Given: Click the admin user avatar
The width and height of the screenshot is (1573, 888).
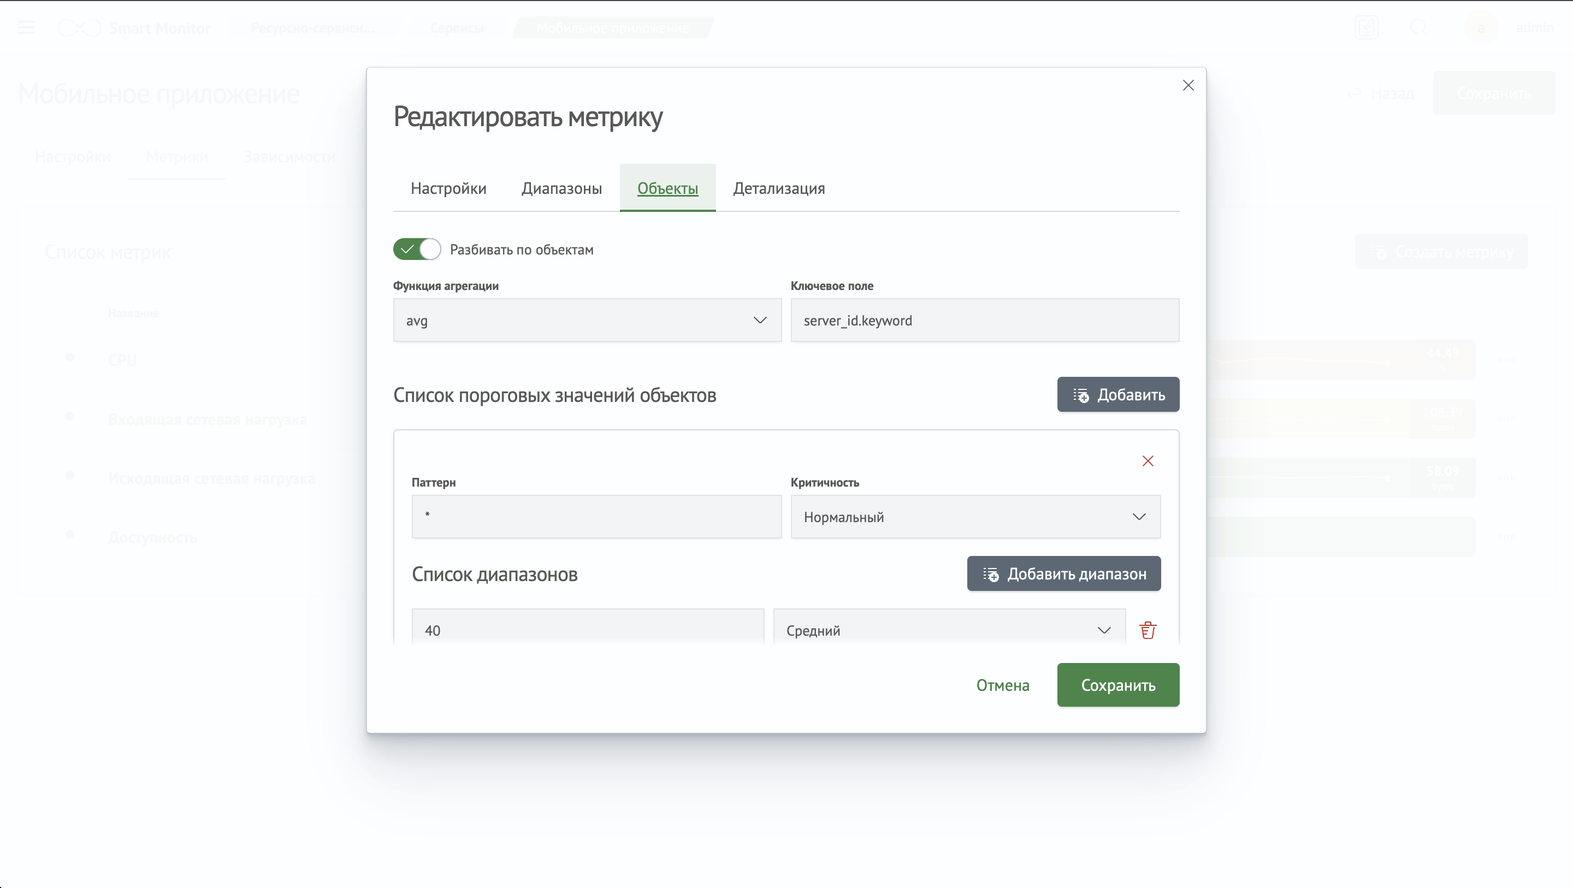Looking at the screenshot, I should click(1481, 27).
